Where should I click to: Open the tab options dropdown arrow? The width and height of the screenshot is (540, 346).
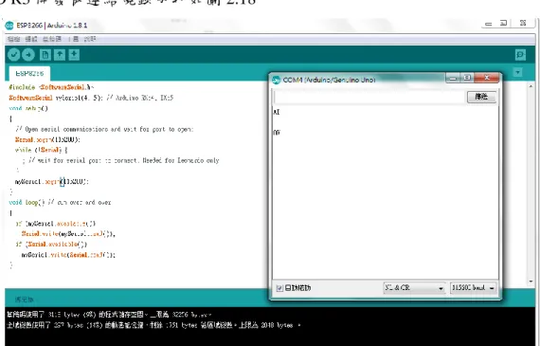click(517, 72)
